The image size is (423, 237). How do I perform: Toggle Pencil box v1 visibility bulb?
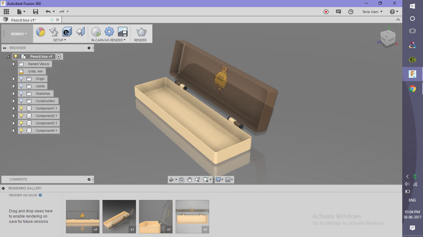click(16, 56)
